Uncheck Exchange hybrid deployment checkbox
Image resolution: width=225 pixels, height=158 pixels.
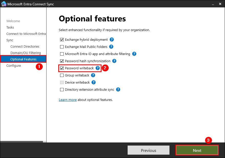[62, 40]
